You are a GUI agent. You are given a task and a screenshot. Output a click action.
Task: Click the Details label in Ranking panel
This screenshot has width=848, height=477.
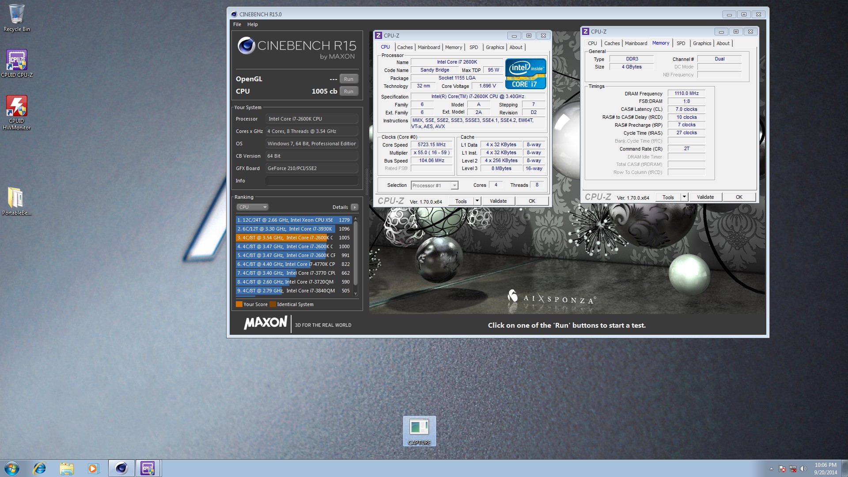(340, 207)
